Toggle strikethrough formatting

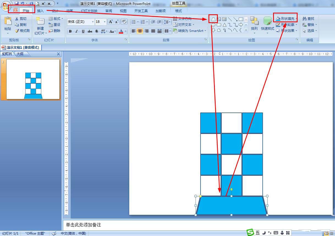pyautogui.click(x=90, y=31)
